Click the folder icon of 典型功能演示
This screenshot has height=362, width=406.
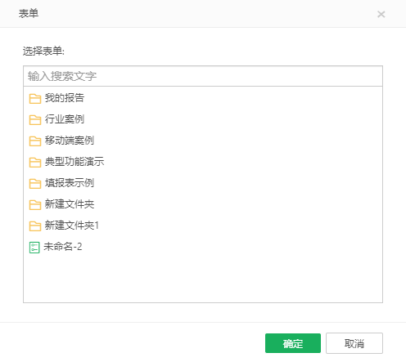[35, 163]
